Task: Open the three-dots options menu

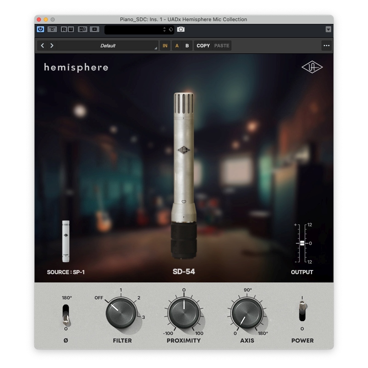Action: 327,46
